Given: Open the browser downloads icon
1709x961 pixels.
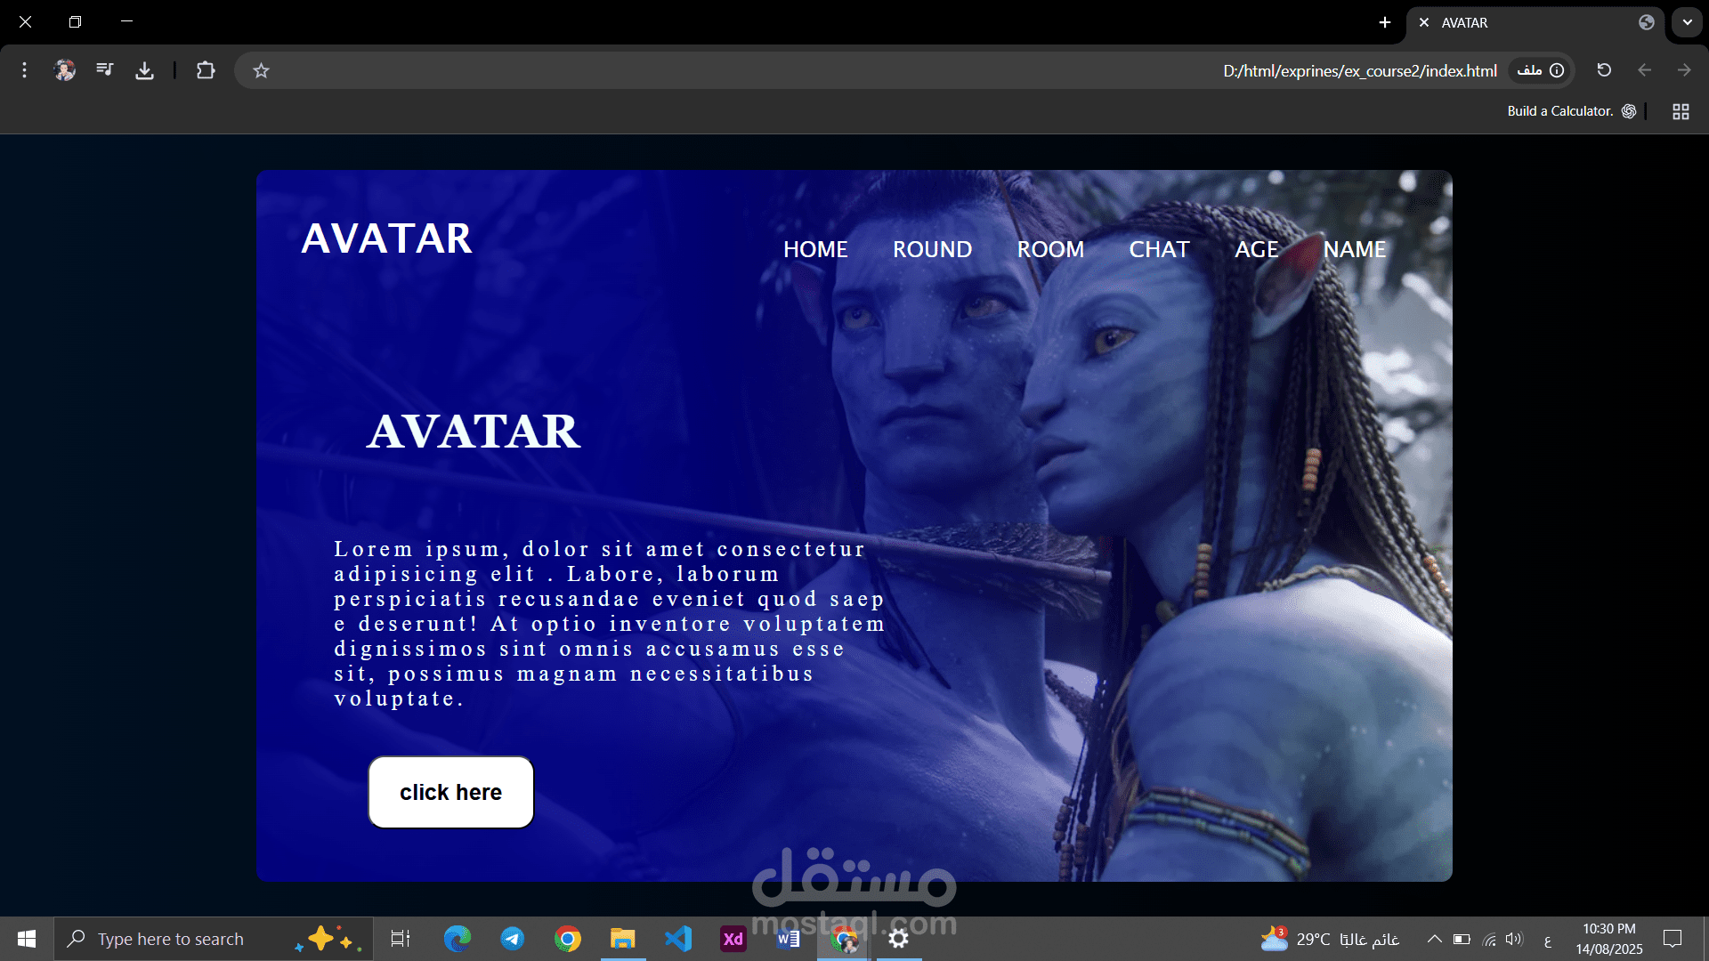Looking at the screenshot, I should click(x=144, y=70).
